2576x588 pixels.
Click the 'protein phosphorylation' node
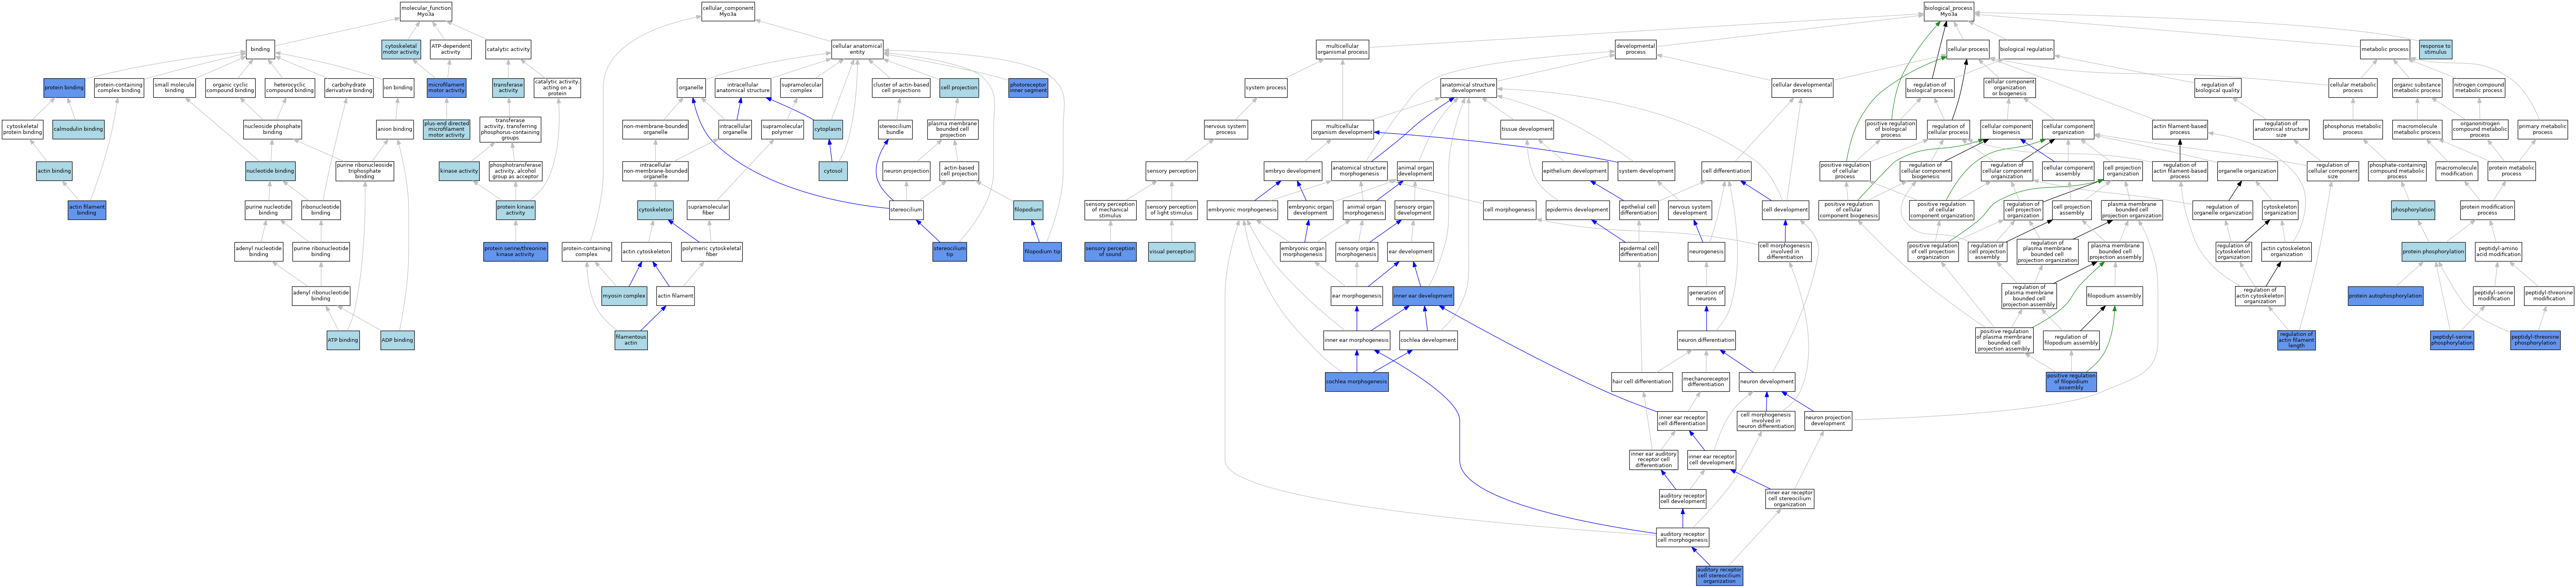(2432, 252)
